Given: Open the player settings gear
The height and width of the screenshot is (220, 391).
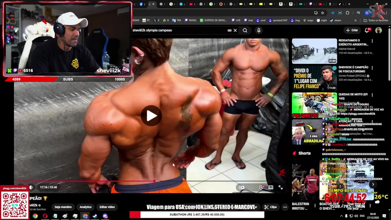Looking at the screenshot, I should [261, 187].
